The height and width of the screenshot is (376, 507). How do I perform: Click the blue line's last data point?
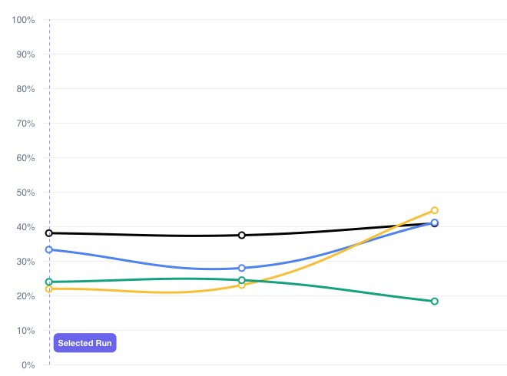coord(435,223)
